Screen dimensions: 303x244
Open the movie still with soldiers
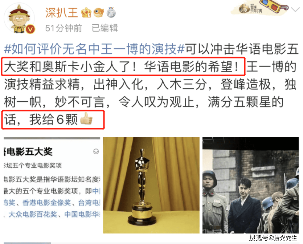click(x=251, y=185)
